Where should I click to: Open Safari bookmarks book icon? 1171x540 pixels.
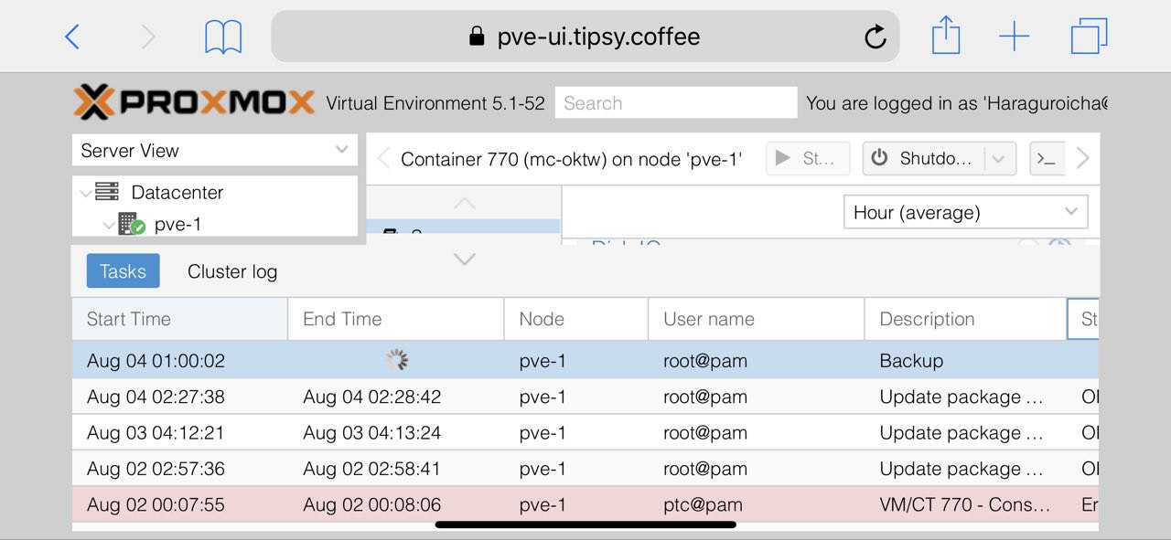tap(223, 37)
